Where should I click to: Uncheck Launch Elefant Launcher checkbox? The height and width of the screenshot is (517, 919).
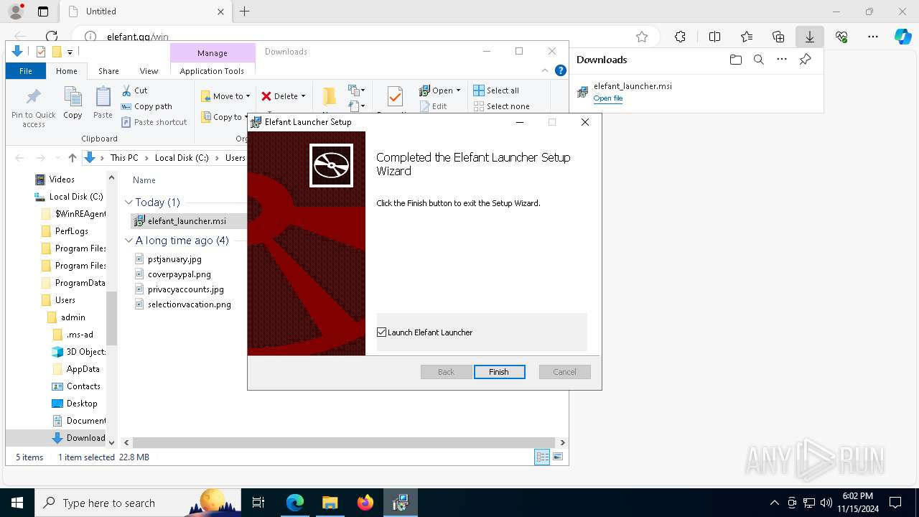[x=381, y=332]
